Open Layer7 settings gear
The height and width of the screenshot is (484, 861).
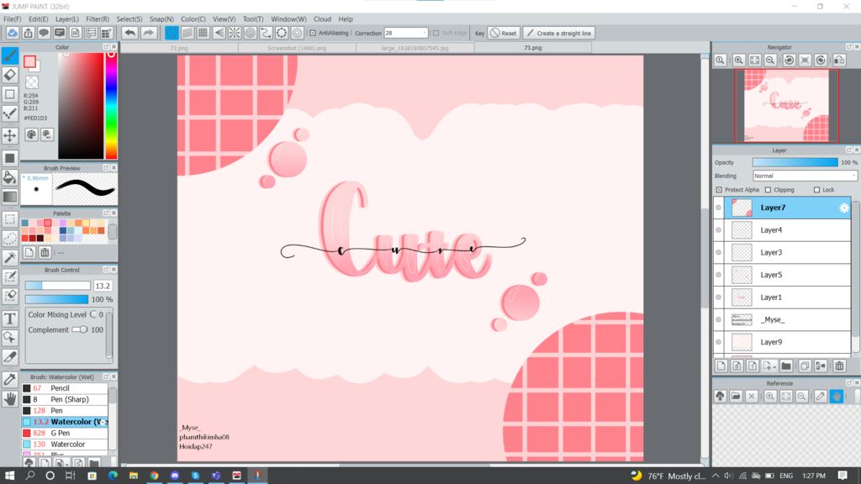tap(844, 208)
